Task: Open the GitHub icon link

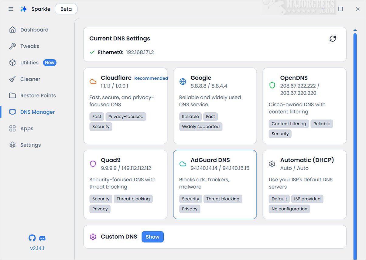Action: pyautogui.click(x=32, y=238)
